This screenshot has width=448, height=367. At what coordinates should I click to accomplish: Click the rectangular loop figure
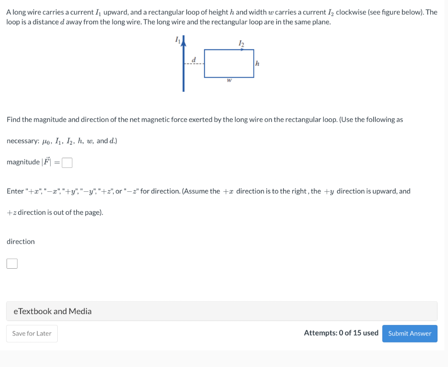tap(228, 64)
